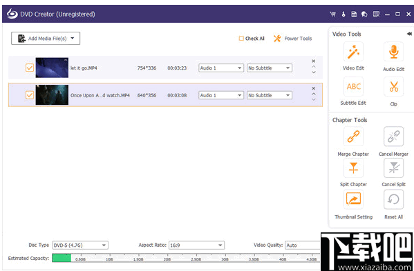Open subtitle dropdown for let it go.MP4
Viewport: 414px width, 271px height.
[x=270, y=68]
